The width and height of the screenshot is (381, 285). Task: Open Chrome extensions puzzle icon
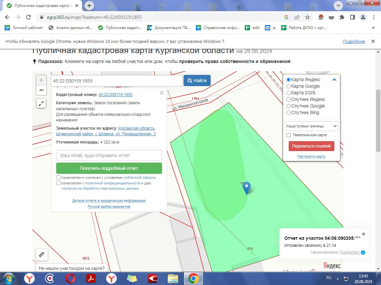342,17
